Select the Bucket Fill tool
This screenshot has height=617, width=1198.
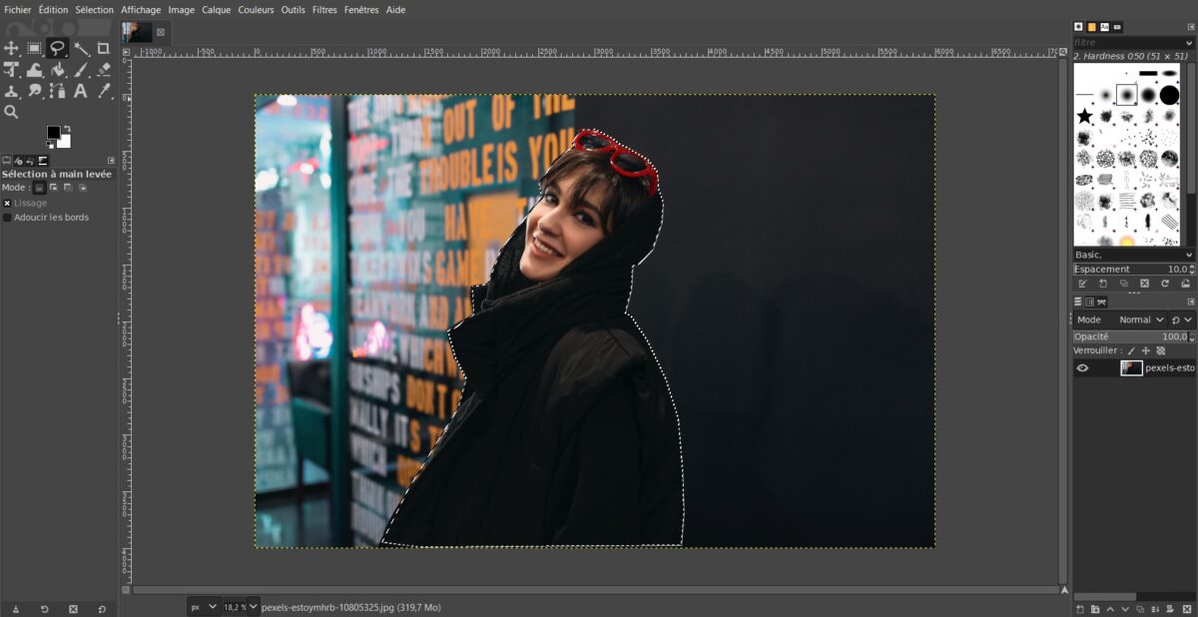(58, 70)
